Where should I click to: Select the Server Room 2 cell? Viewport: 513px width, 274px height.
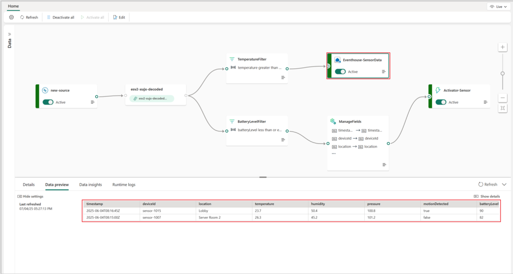tap(224, 217)
